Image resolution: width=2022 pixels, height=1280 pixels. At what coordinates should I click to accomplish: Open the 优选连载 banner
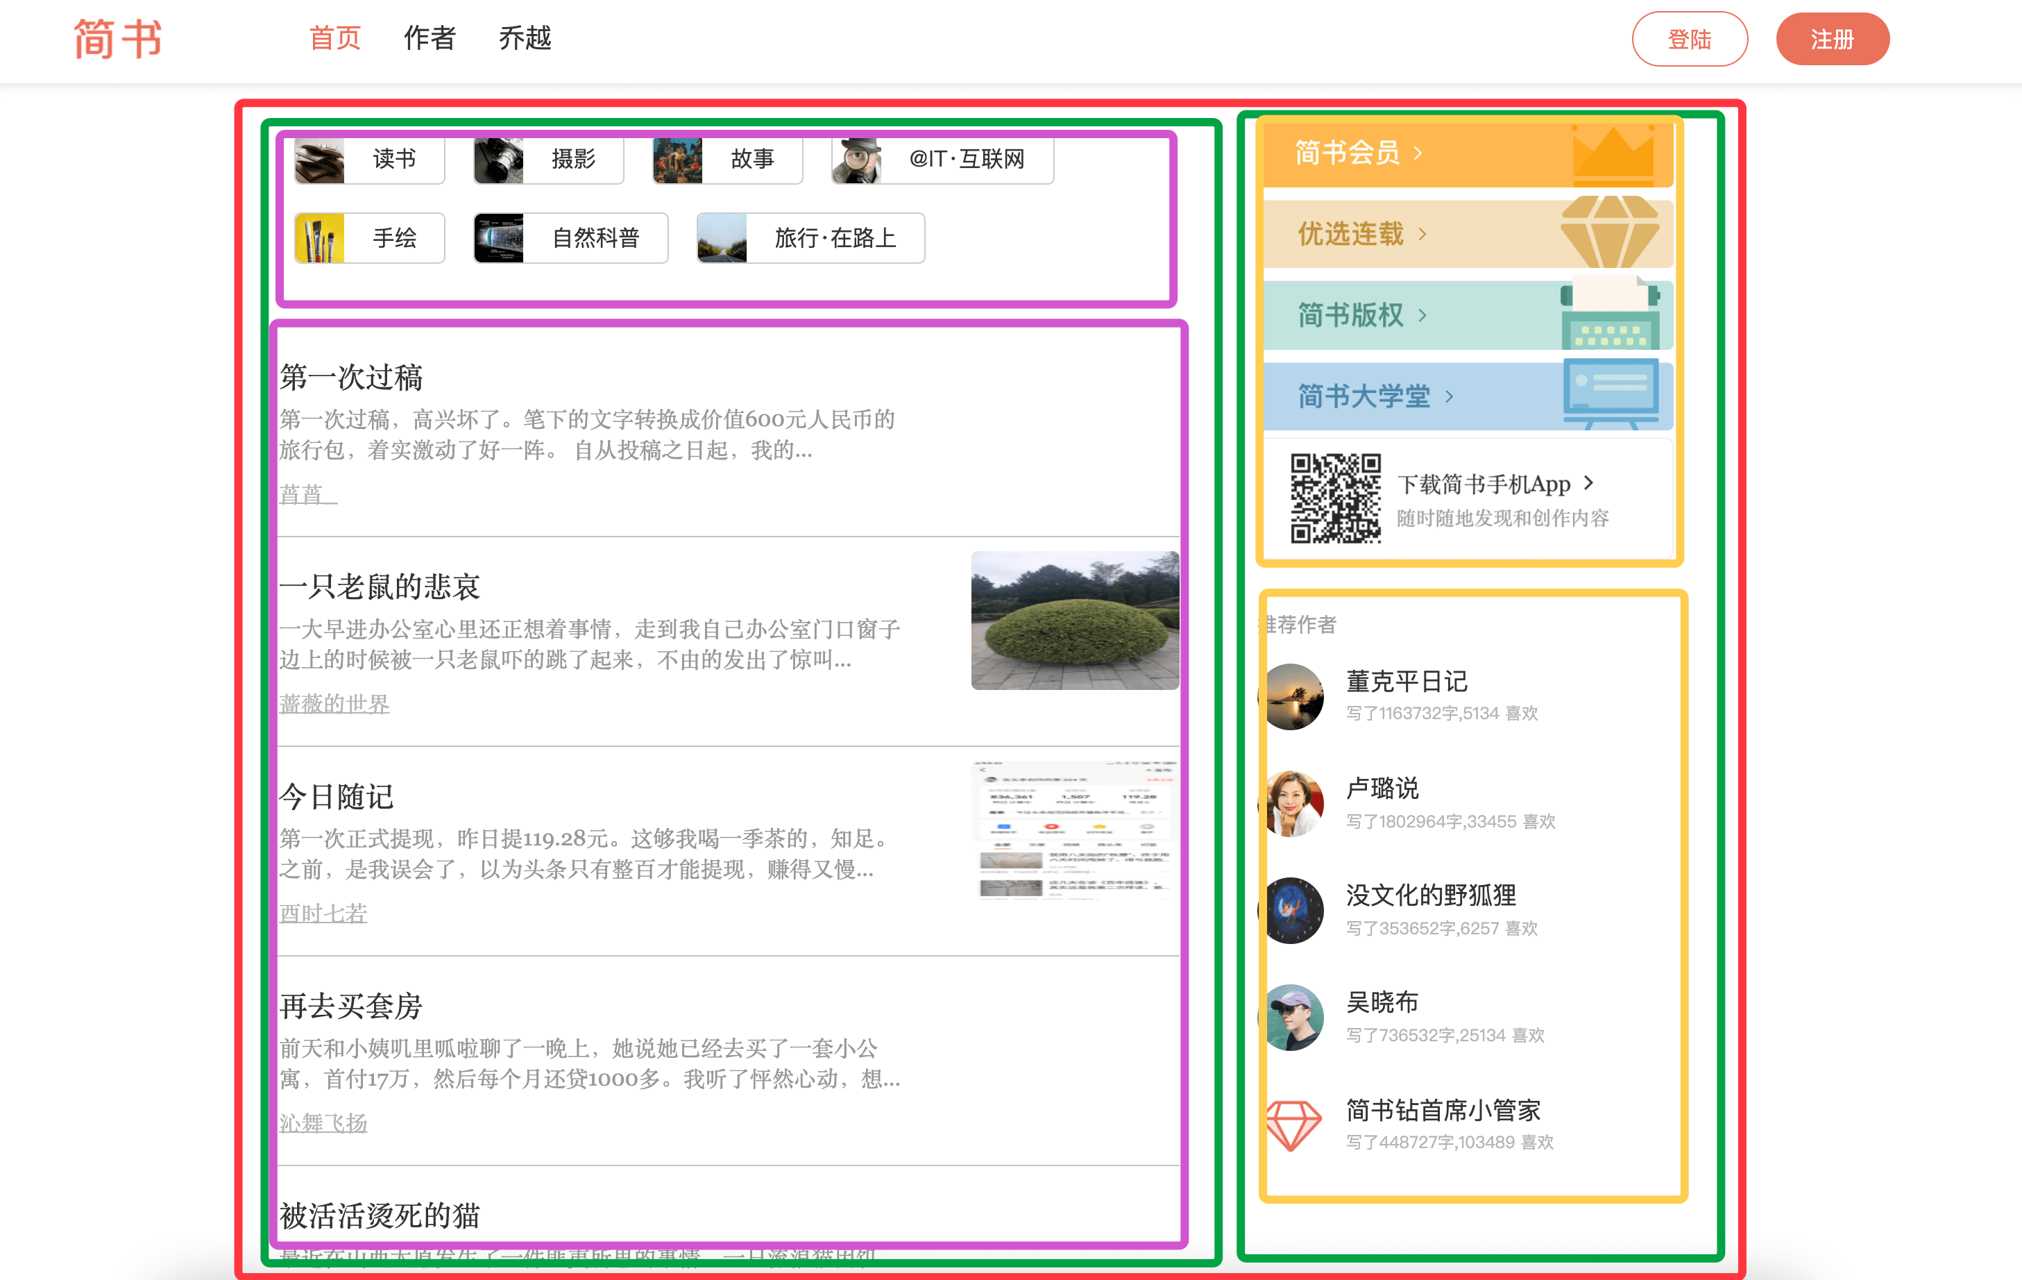coord(1468,233)
